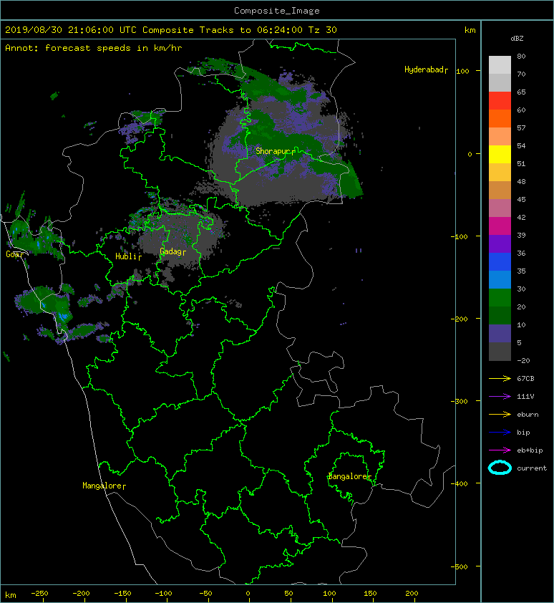Select the purple 39 dBZ color swatch
Screen dimensions: 554x603
pyautogui.click(x=500, y=243)
